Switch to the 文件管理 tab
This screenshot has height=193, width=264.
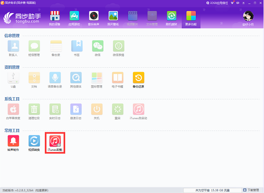pyautogui.click(x=152, y=18)
